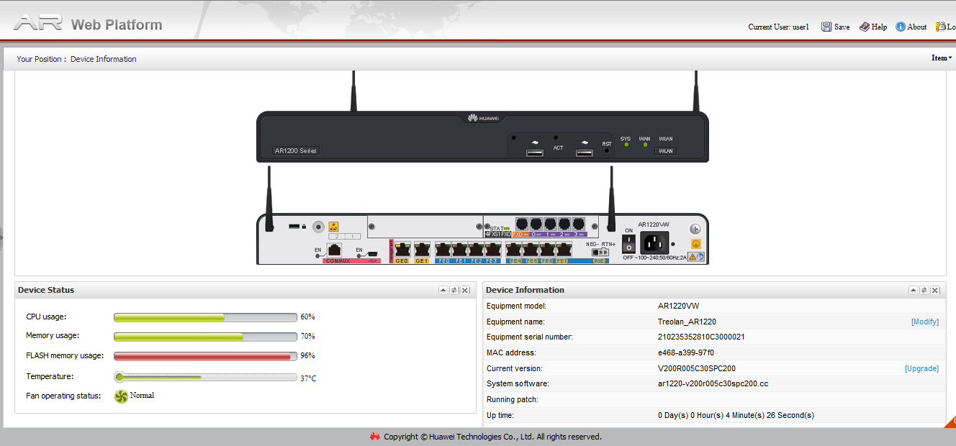This screenshot has width=956, height=446.
Task: Close the Device Information panel
Action: click(x=934, y=290)
